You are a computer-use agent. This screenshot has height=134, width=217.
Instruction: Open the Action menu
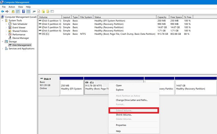pyautogui.click(x=12, y=7)
